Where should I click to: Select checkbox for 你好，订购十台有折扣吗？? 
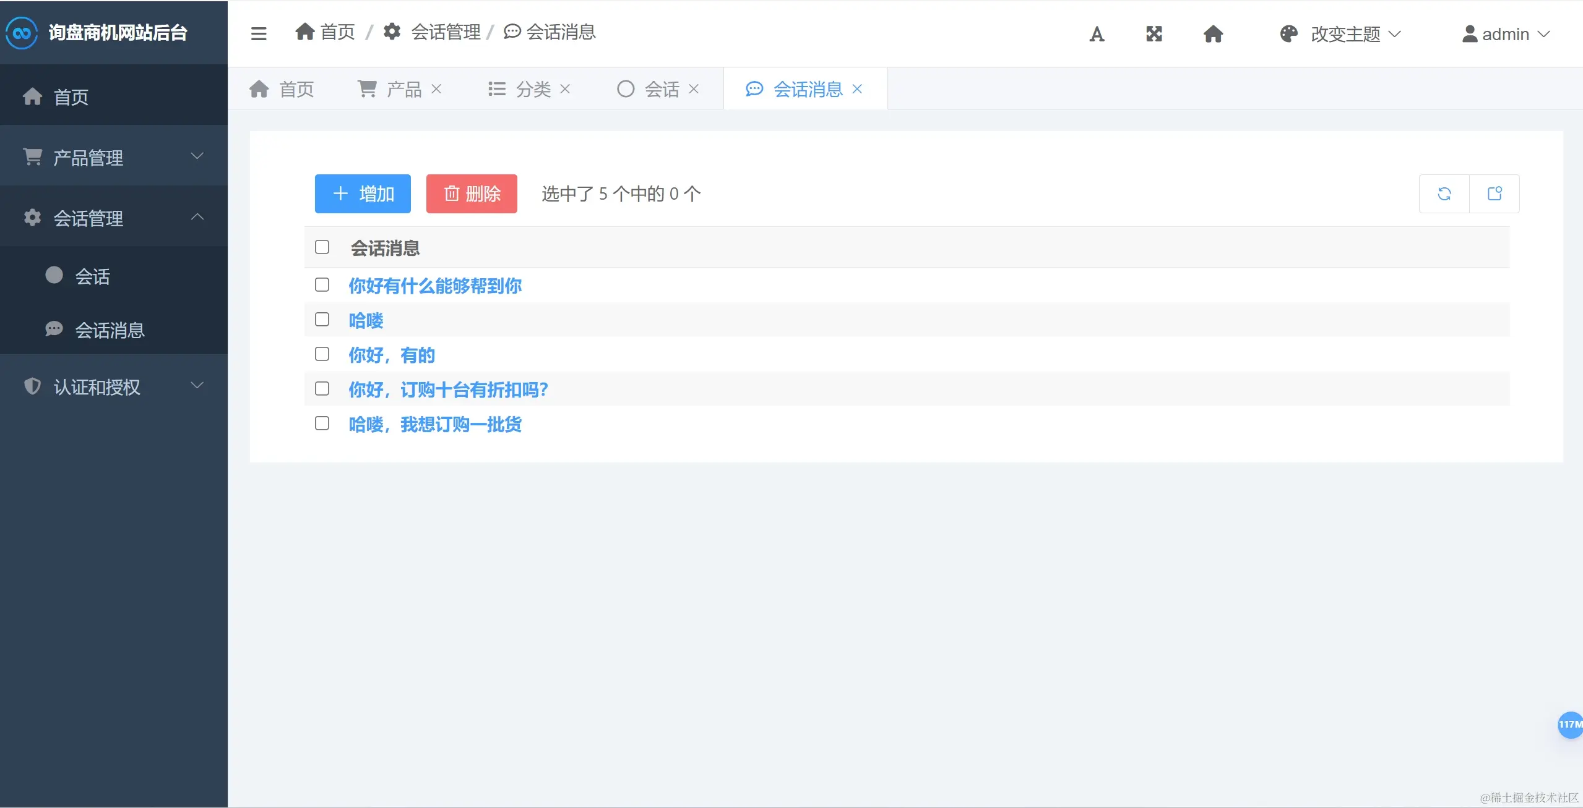pos(322,389)
